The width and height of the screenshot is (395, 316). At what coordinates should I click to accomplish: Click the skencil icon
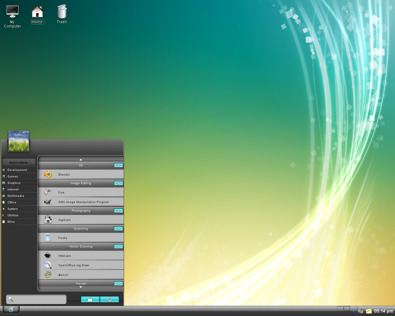pos(48,275)
